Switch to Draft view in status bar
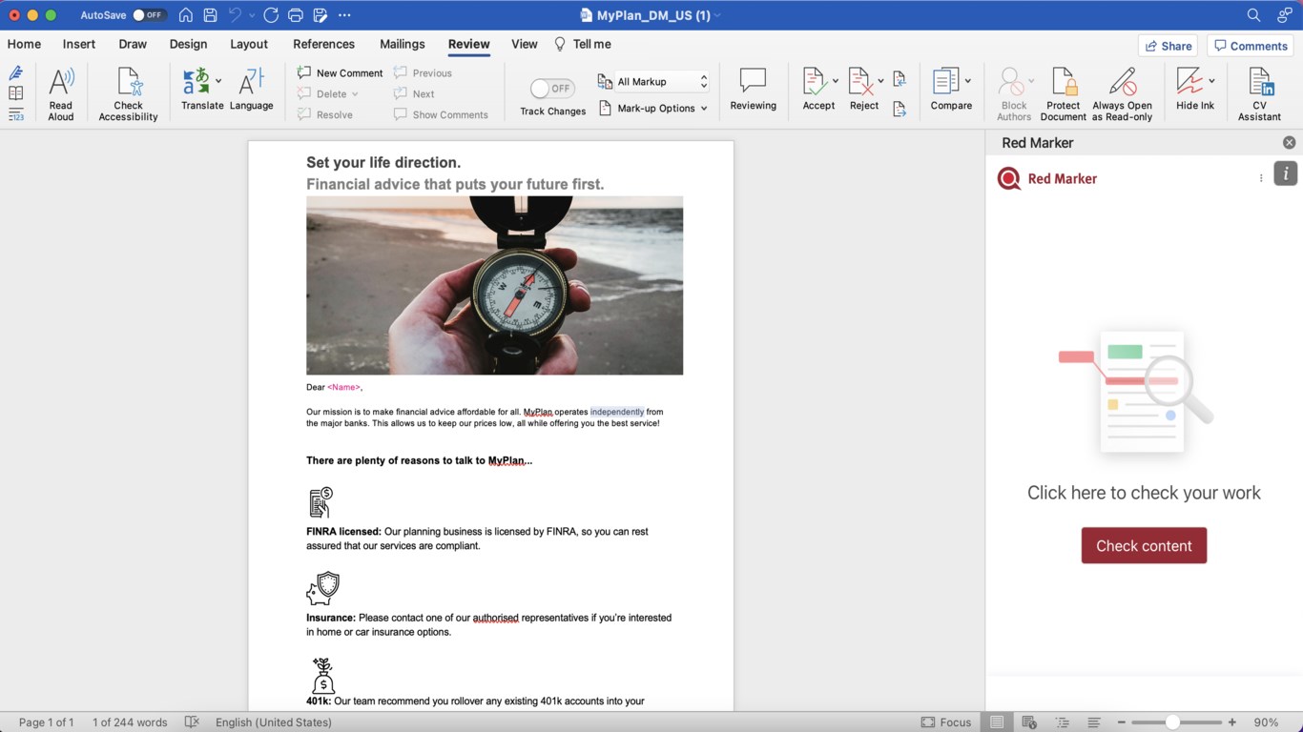This screenshot has height=732, width=1303. (x=1094, y=722)
